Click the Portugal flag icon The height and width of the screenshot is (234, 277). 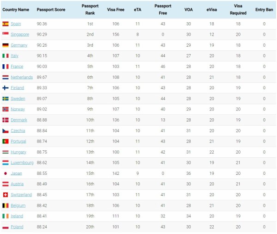6,141
